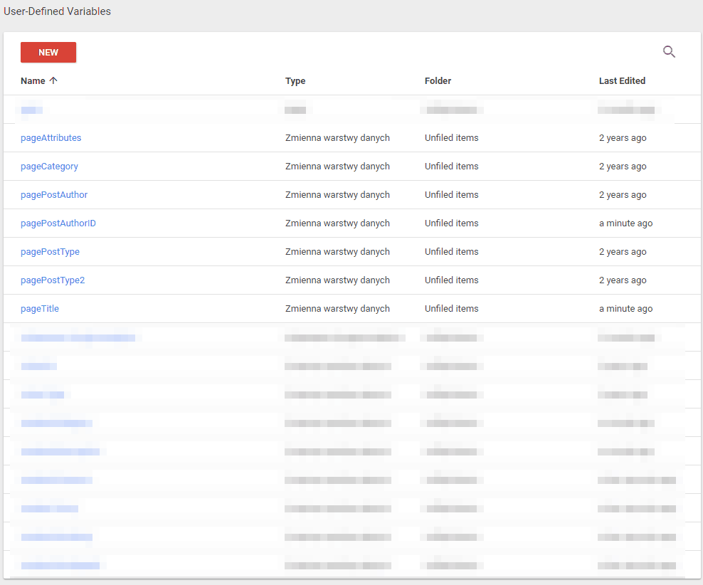Click the type cell in pageAttributes row
The width and height of the screenshot is (703, 585).
click(x=337, y=138)
